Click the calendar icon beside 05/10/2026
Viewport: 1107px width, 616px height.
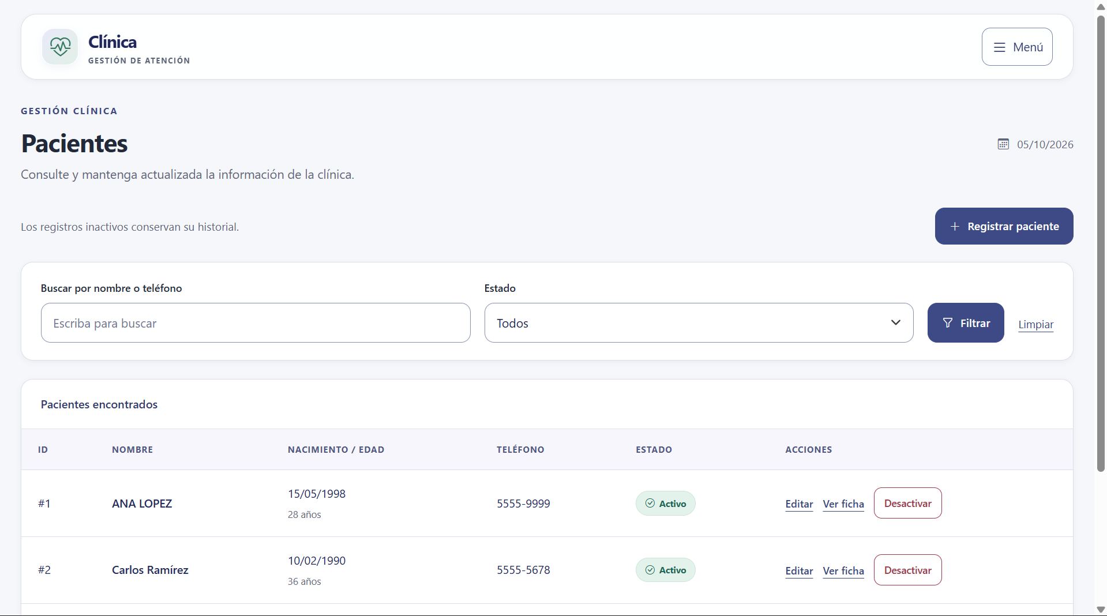point(1003,144)
